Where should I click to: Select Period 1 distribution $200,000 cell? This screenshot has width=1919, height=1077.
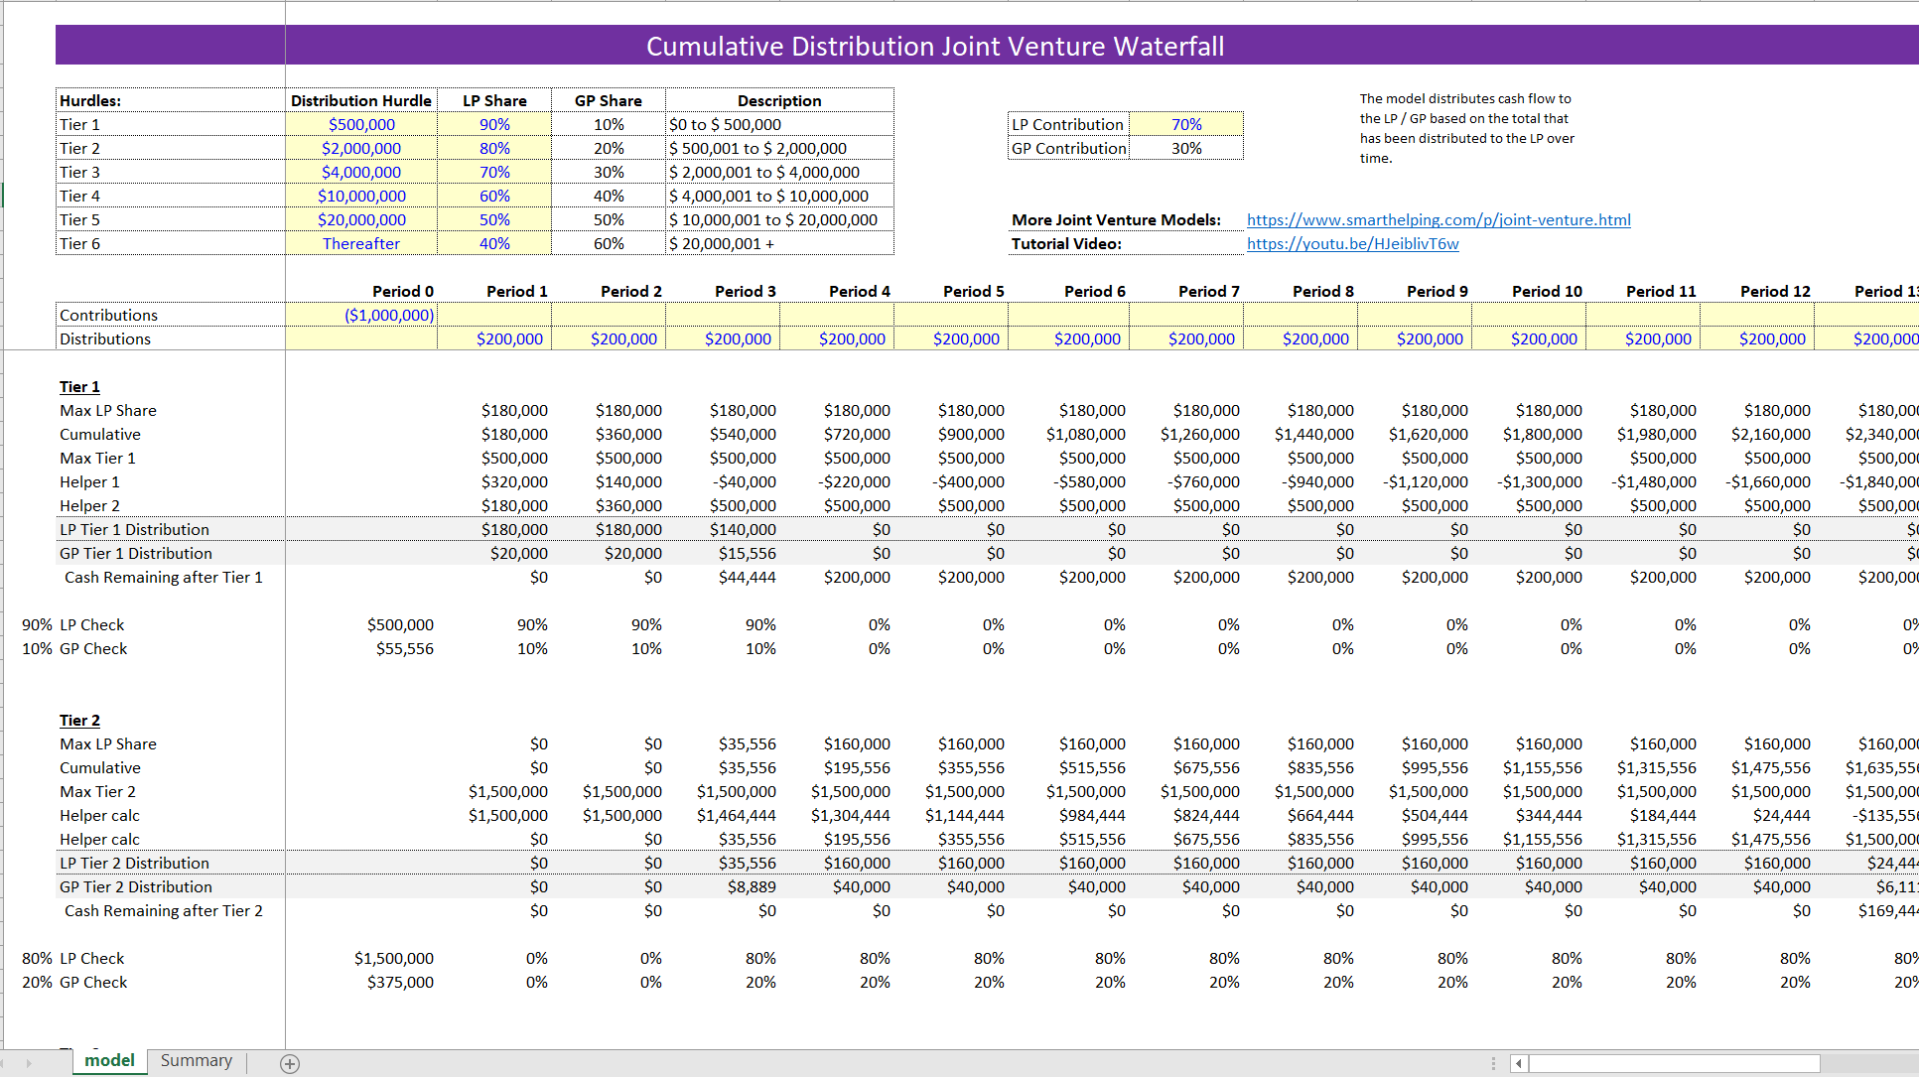(494, 338)
